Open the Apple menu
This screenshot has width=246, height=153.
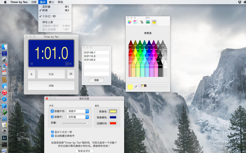click(x=5, y=2)
